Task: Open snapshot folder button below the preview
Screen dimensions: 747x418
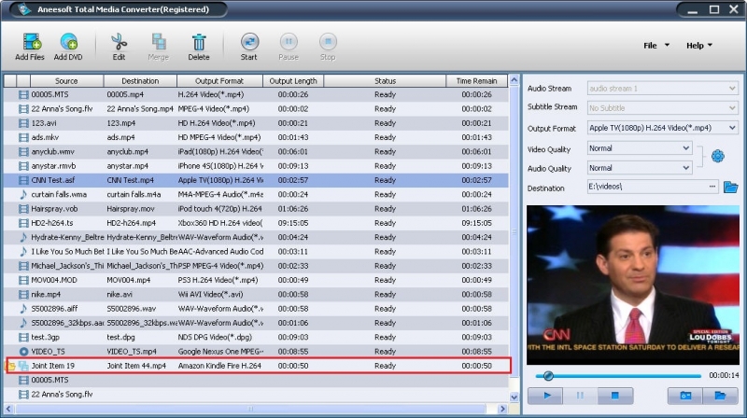Action: (x=720, y=396)
